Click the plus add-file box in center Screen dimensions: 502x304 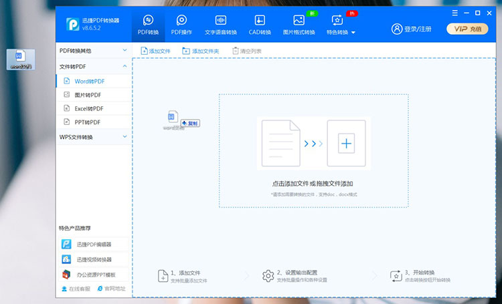(346, 143)
